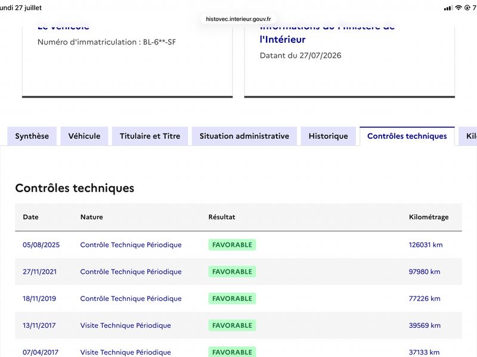477x357 pixels.
Task: Click the Nature column header
Action: [x=92, y=217]
